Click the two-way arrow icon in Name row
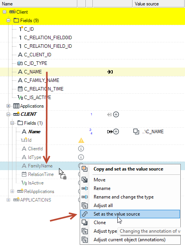Screen dimensions: 185x249 point(110,132)
